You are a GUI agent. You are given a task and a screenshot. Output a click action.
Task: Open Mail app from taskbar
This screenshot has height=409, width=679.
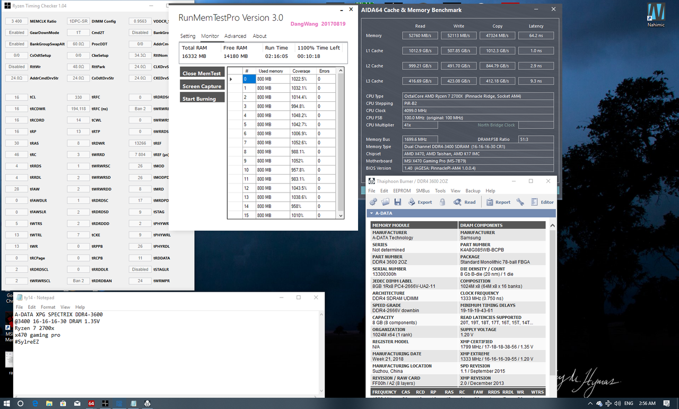(x=77, y=403)
